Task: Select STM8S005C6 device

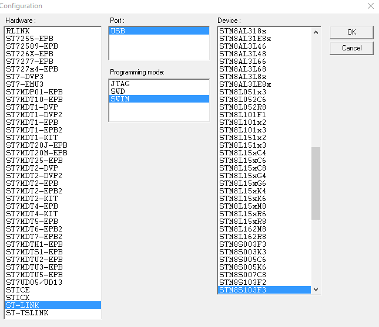Action: (x=264, y=260)
